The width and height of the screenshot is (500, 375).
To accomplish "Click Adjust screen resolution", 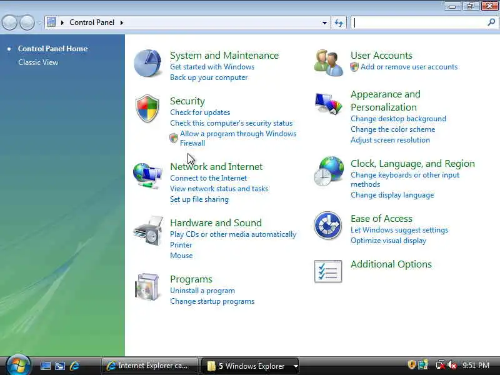I will coord(390,139).
